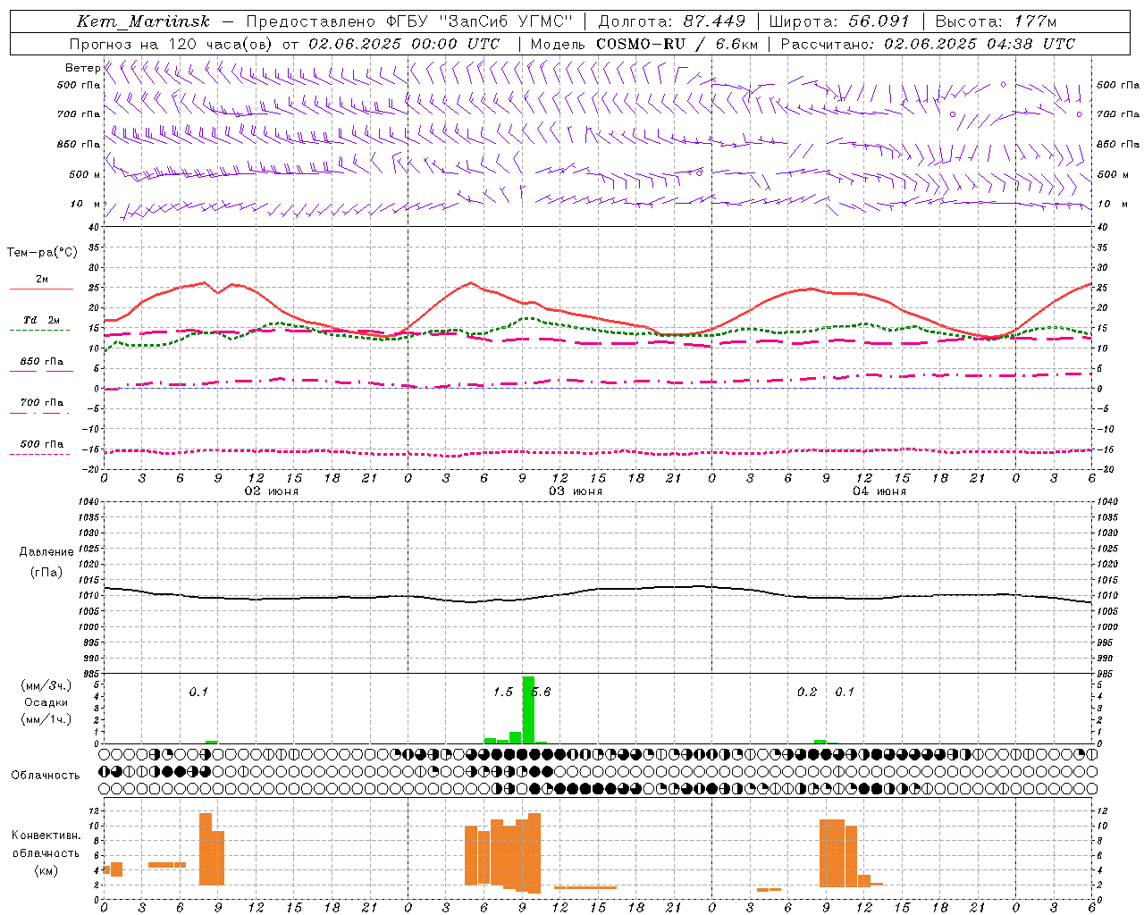Click the 'Тем-ра(°C)' temperature panel label
Screen dimensions: 1144x915
coord(42,253)
